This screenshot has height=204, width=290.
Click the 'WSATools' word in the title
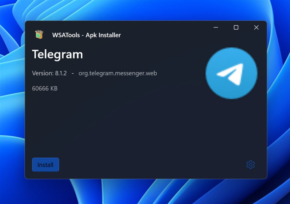point(66,35)
